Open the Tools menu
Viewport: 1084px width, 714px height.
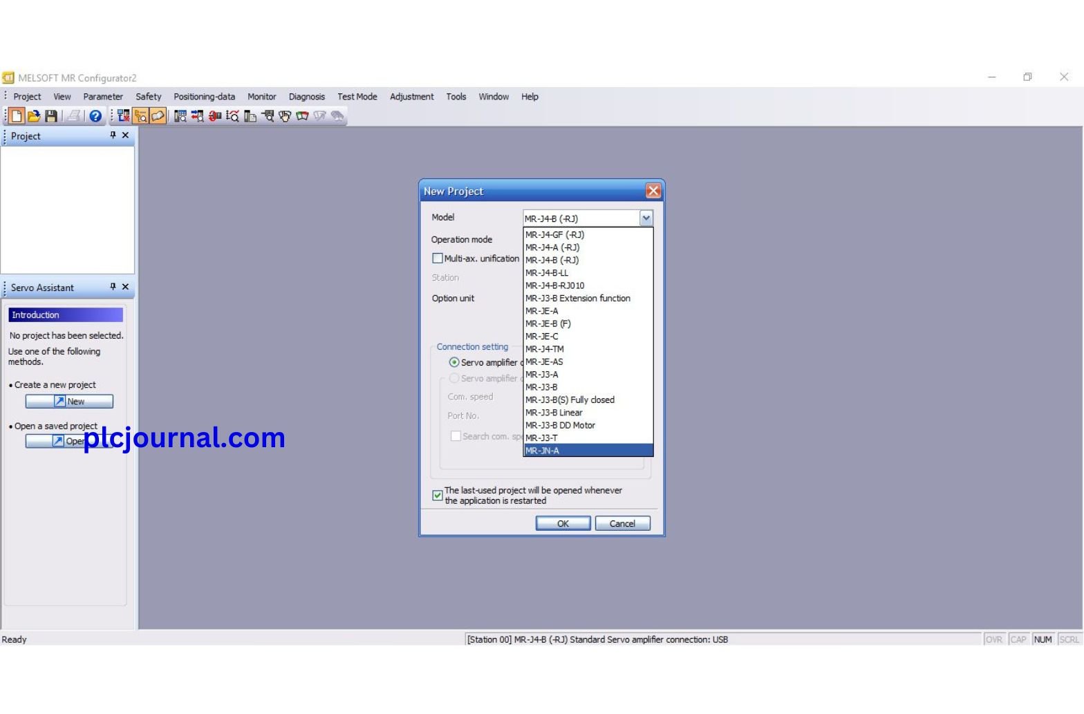click(456, 97)
